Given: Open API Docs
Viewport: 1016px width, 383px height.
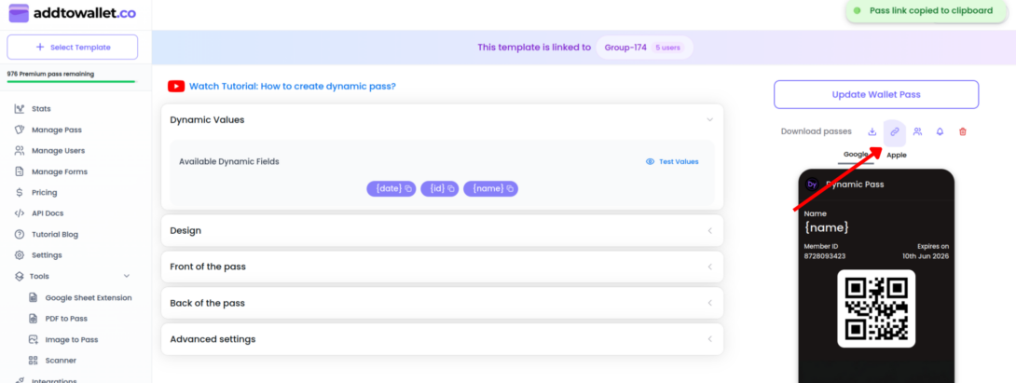Looking at the screenshot, I should pos(48,213).
